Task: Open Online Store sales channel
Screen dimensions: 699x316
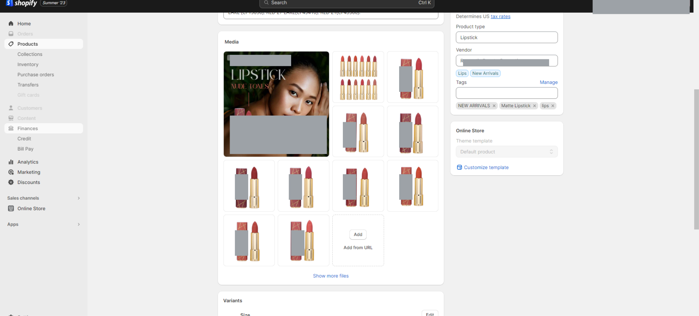Action: [x=31, y=208]
